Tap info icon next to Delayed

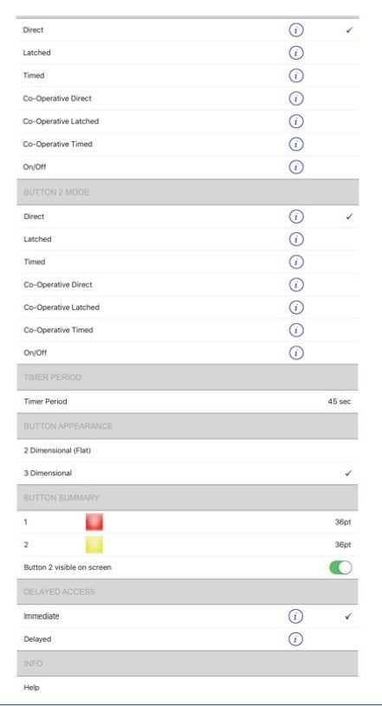295,639
